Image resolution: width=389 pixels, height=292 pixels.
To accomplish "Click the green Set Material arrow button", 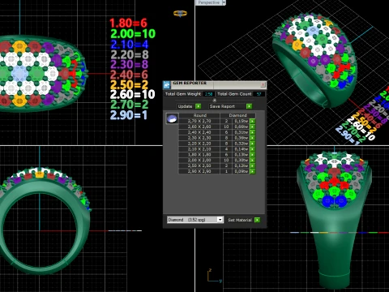I will 257,220.
